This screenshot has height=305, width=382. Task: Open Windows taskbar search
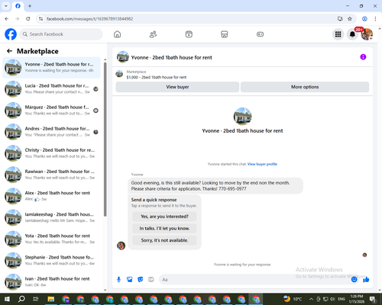point(21,299)
